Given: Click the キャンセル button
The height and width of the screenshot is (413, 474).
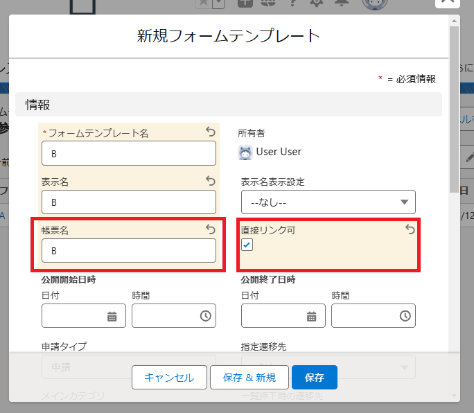Looking at the screenshot, I should 169,378.
